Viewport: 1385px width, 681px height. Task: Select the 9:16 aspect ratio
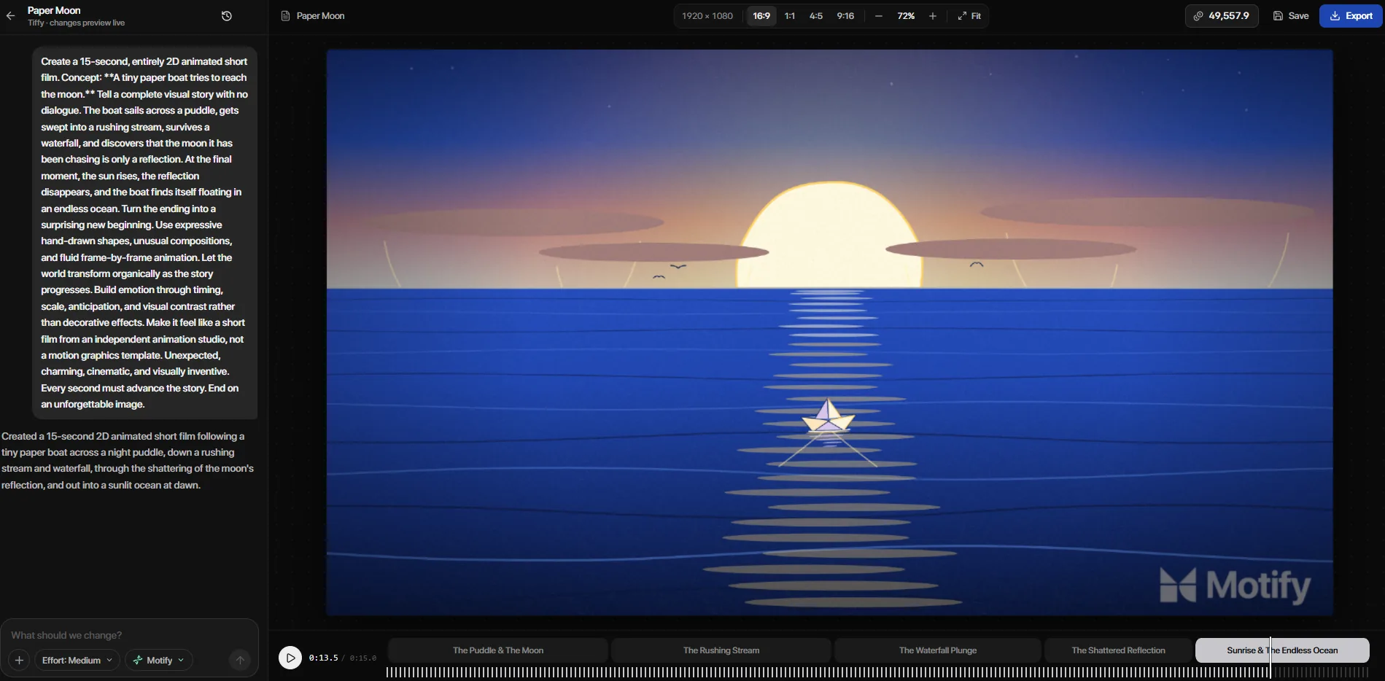(x=845, y=16)
